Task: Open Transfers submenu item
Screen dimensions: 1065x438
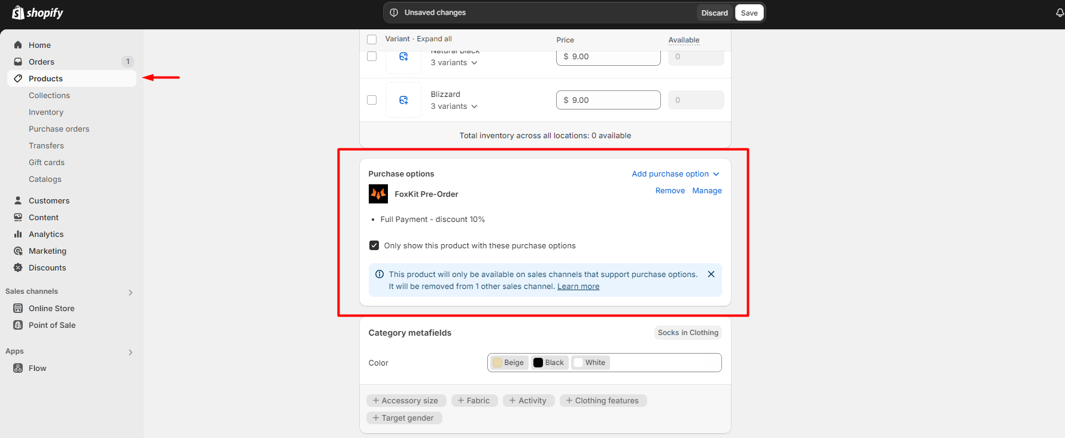Action: 46,145
